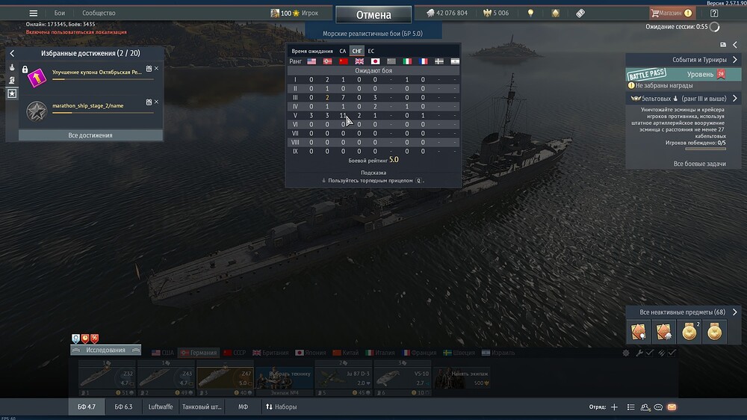The height and width of the screenshot is (420, 747).
Task: Select the star favorites sidebar icon
Action: click(12, 93)
